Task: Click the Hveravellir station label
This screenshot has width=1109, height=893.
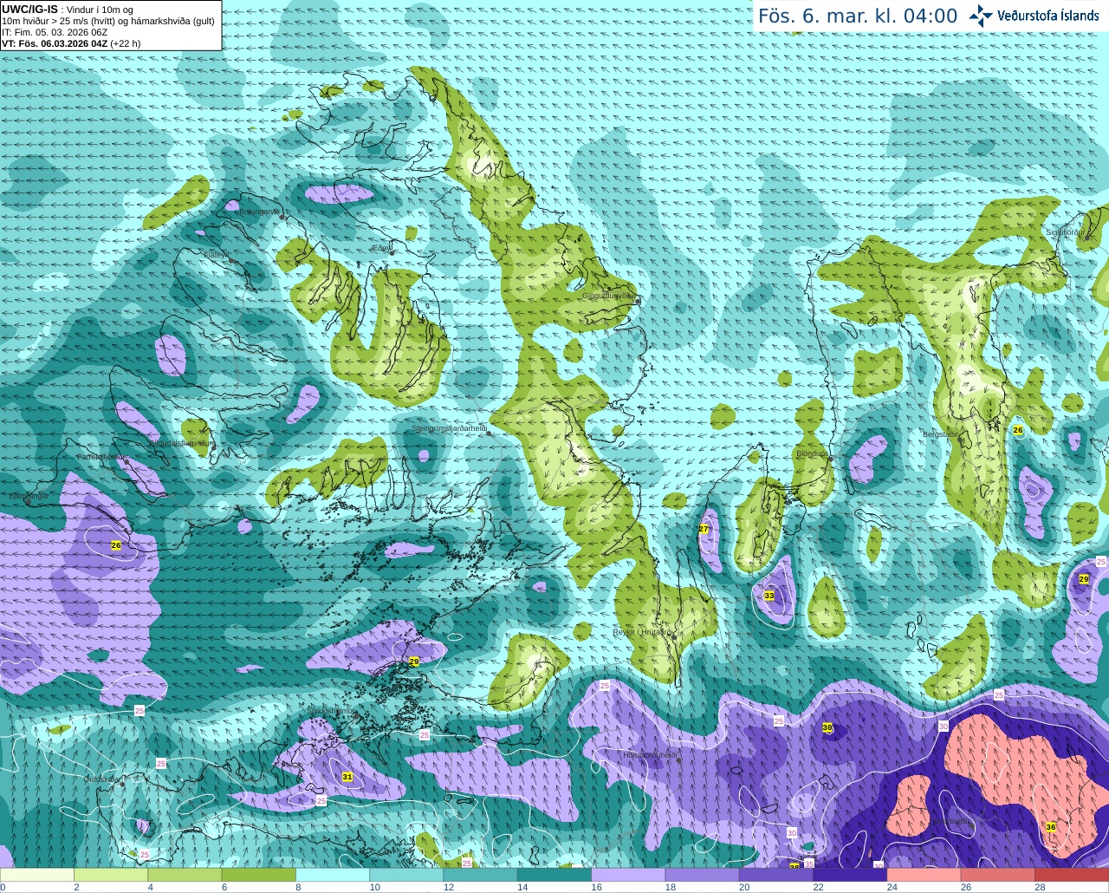Action: coord(952,821)
